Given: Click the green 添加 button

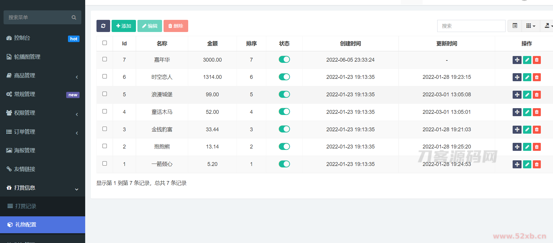Looking at the screenshot, I should (x=123, y=26).
